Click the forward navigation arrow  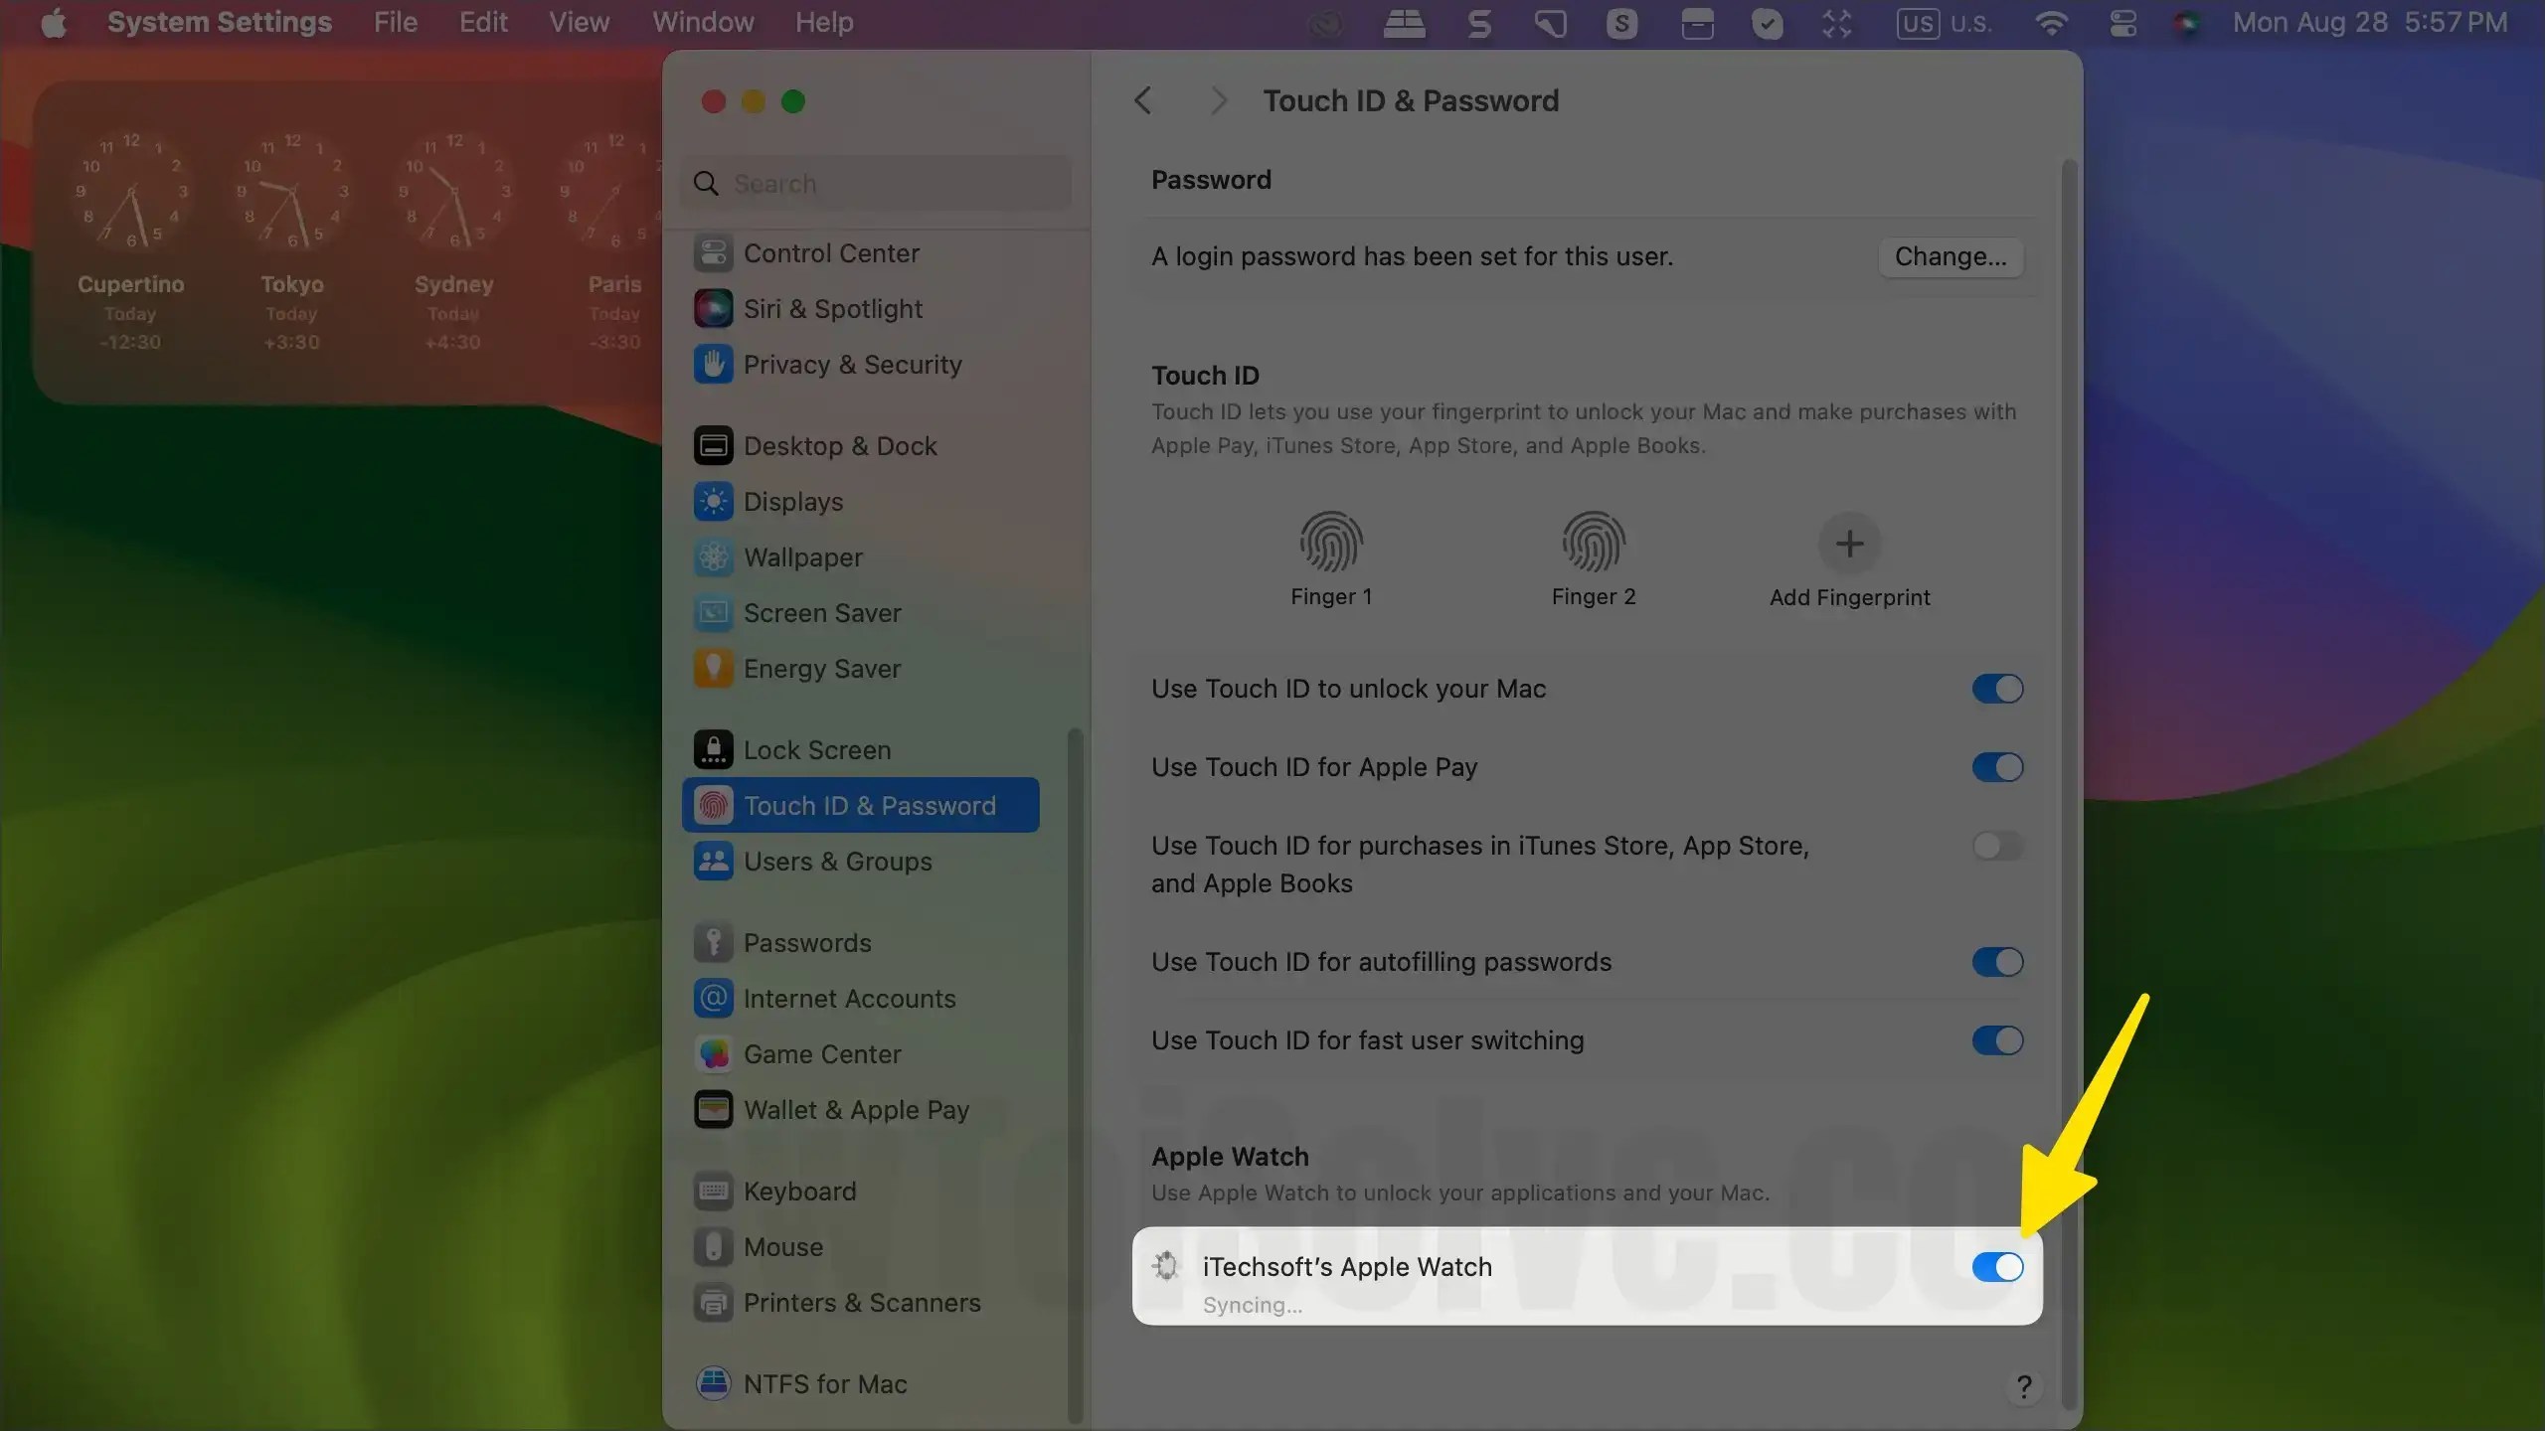click(1218, 99)
